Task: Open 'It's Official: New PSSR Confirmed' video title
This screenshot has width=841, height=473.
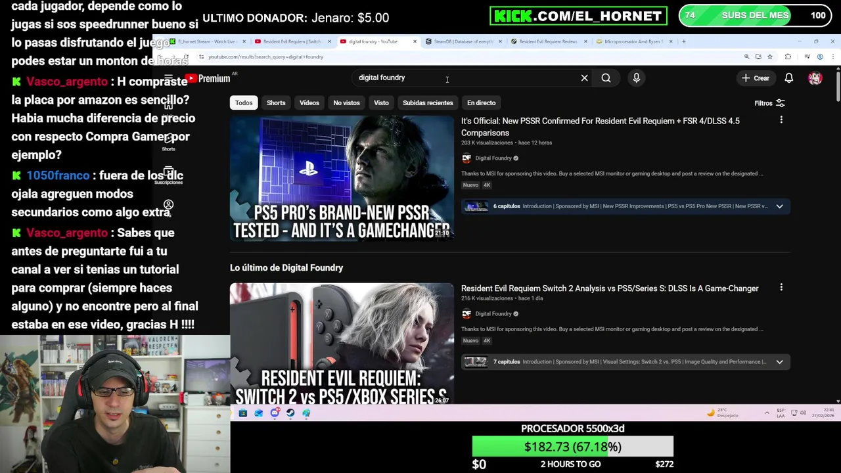Action: click(600, 127)
